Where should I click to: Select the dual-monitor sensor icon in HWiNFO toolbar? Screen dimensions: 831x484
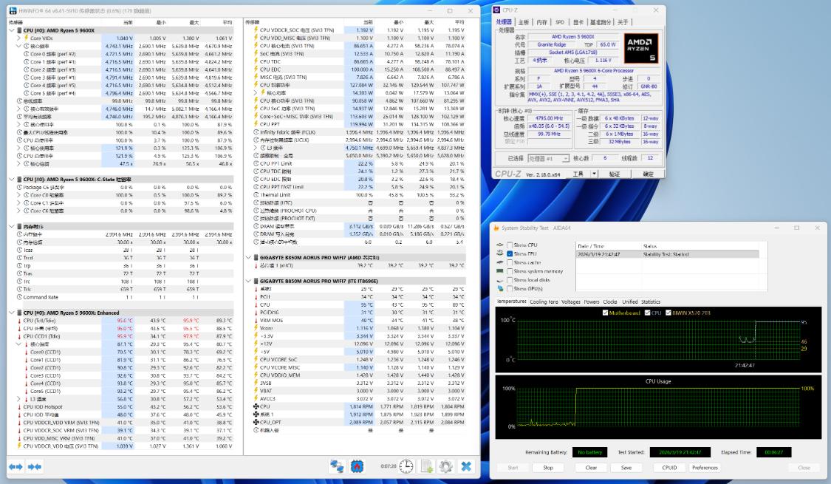(x=337, y=466)
